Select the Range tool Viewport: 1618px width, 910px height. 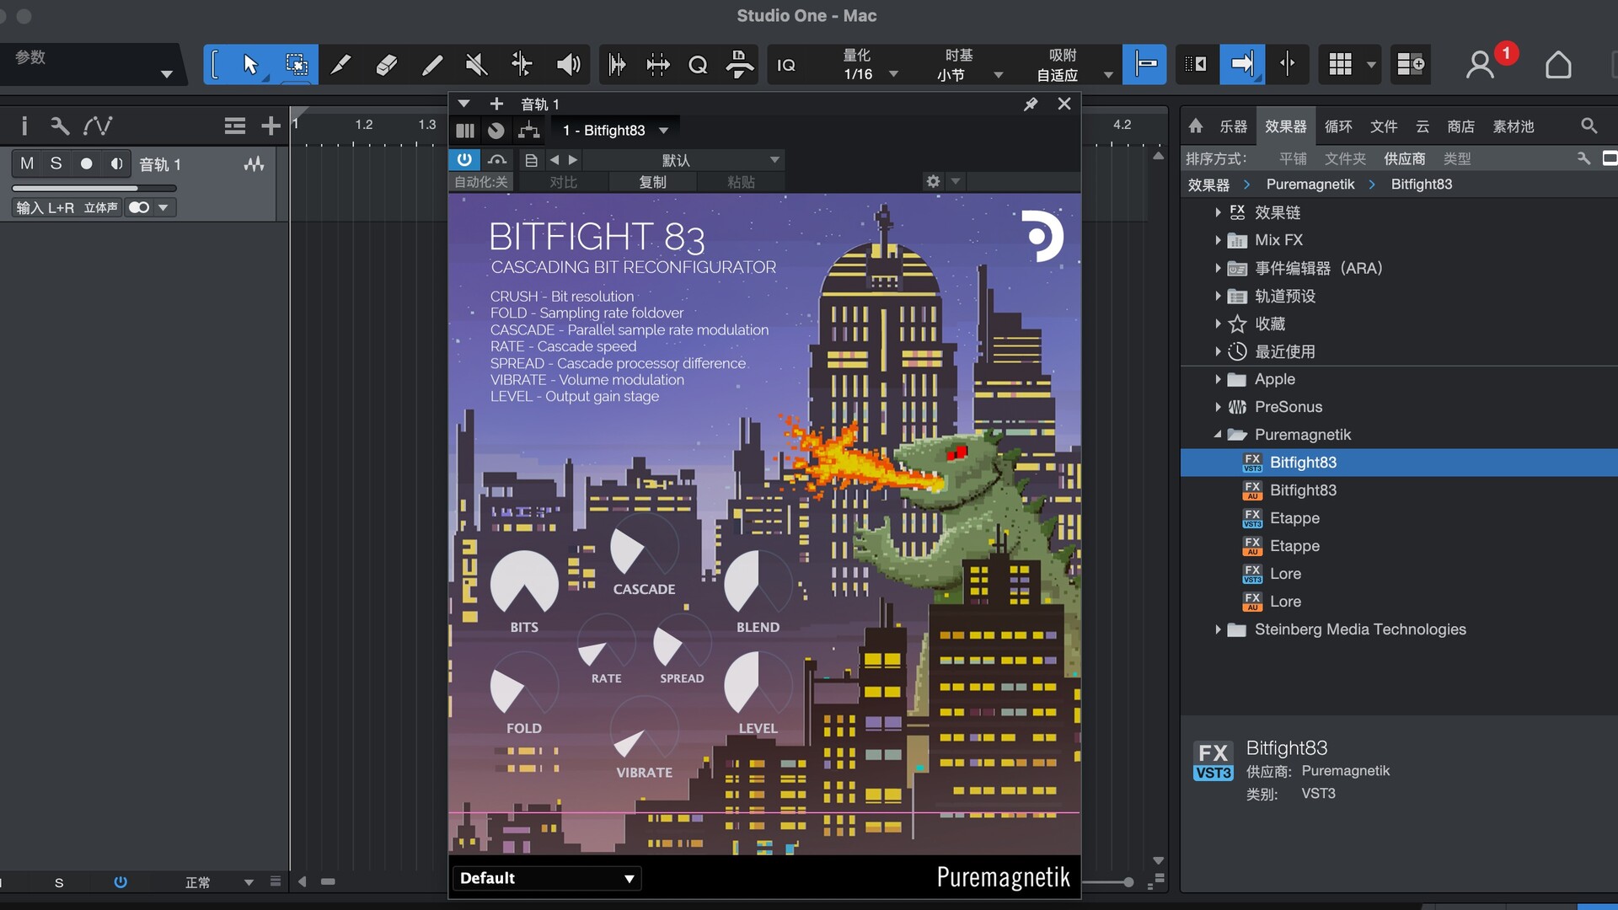296,64
